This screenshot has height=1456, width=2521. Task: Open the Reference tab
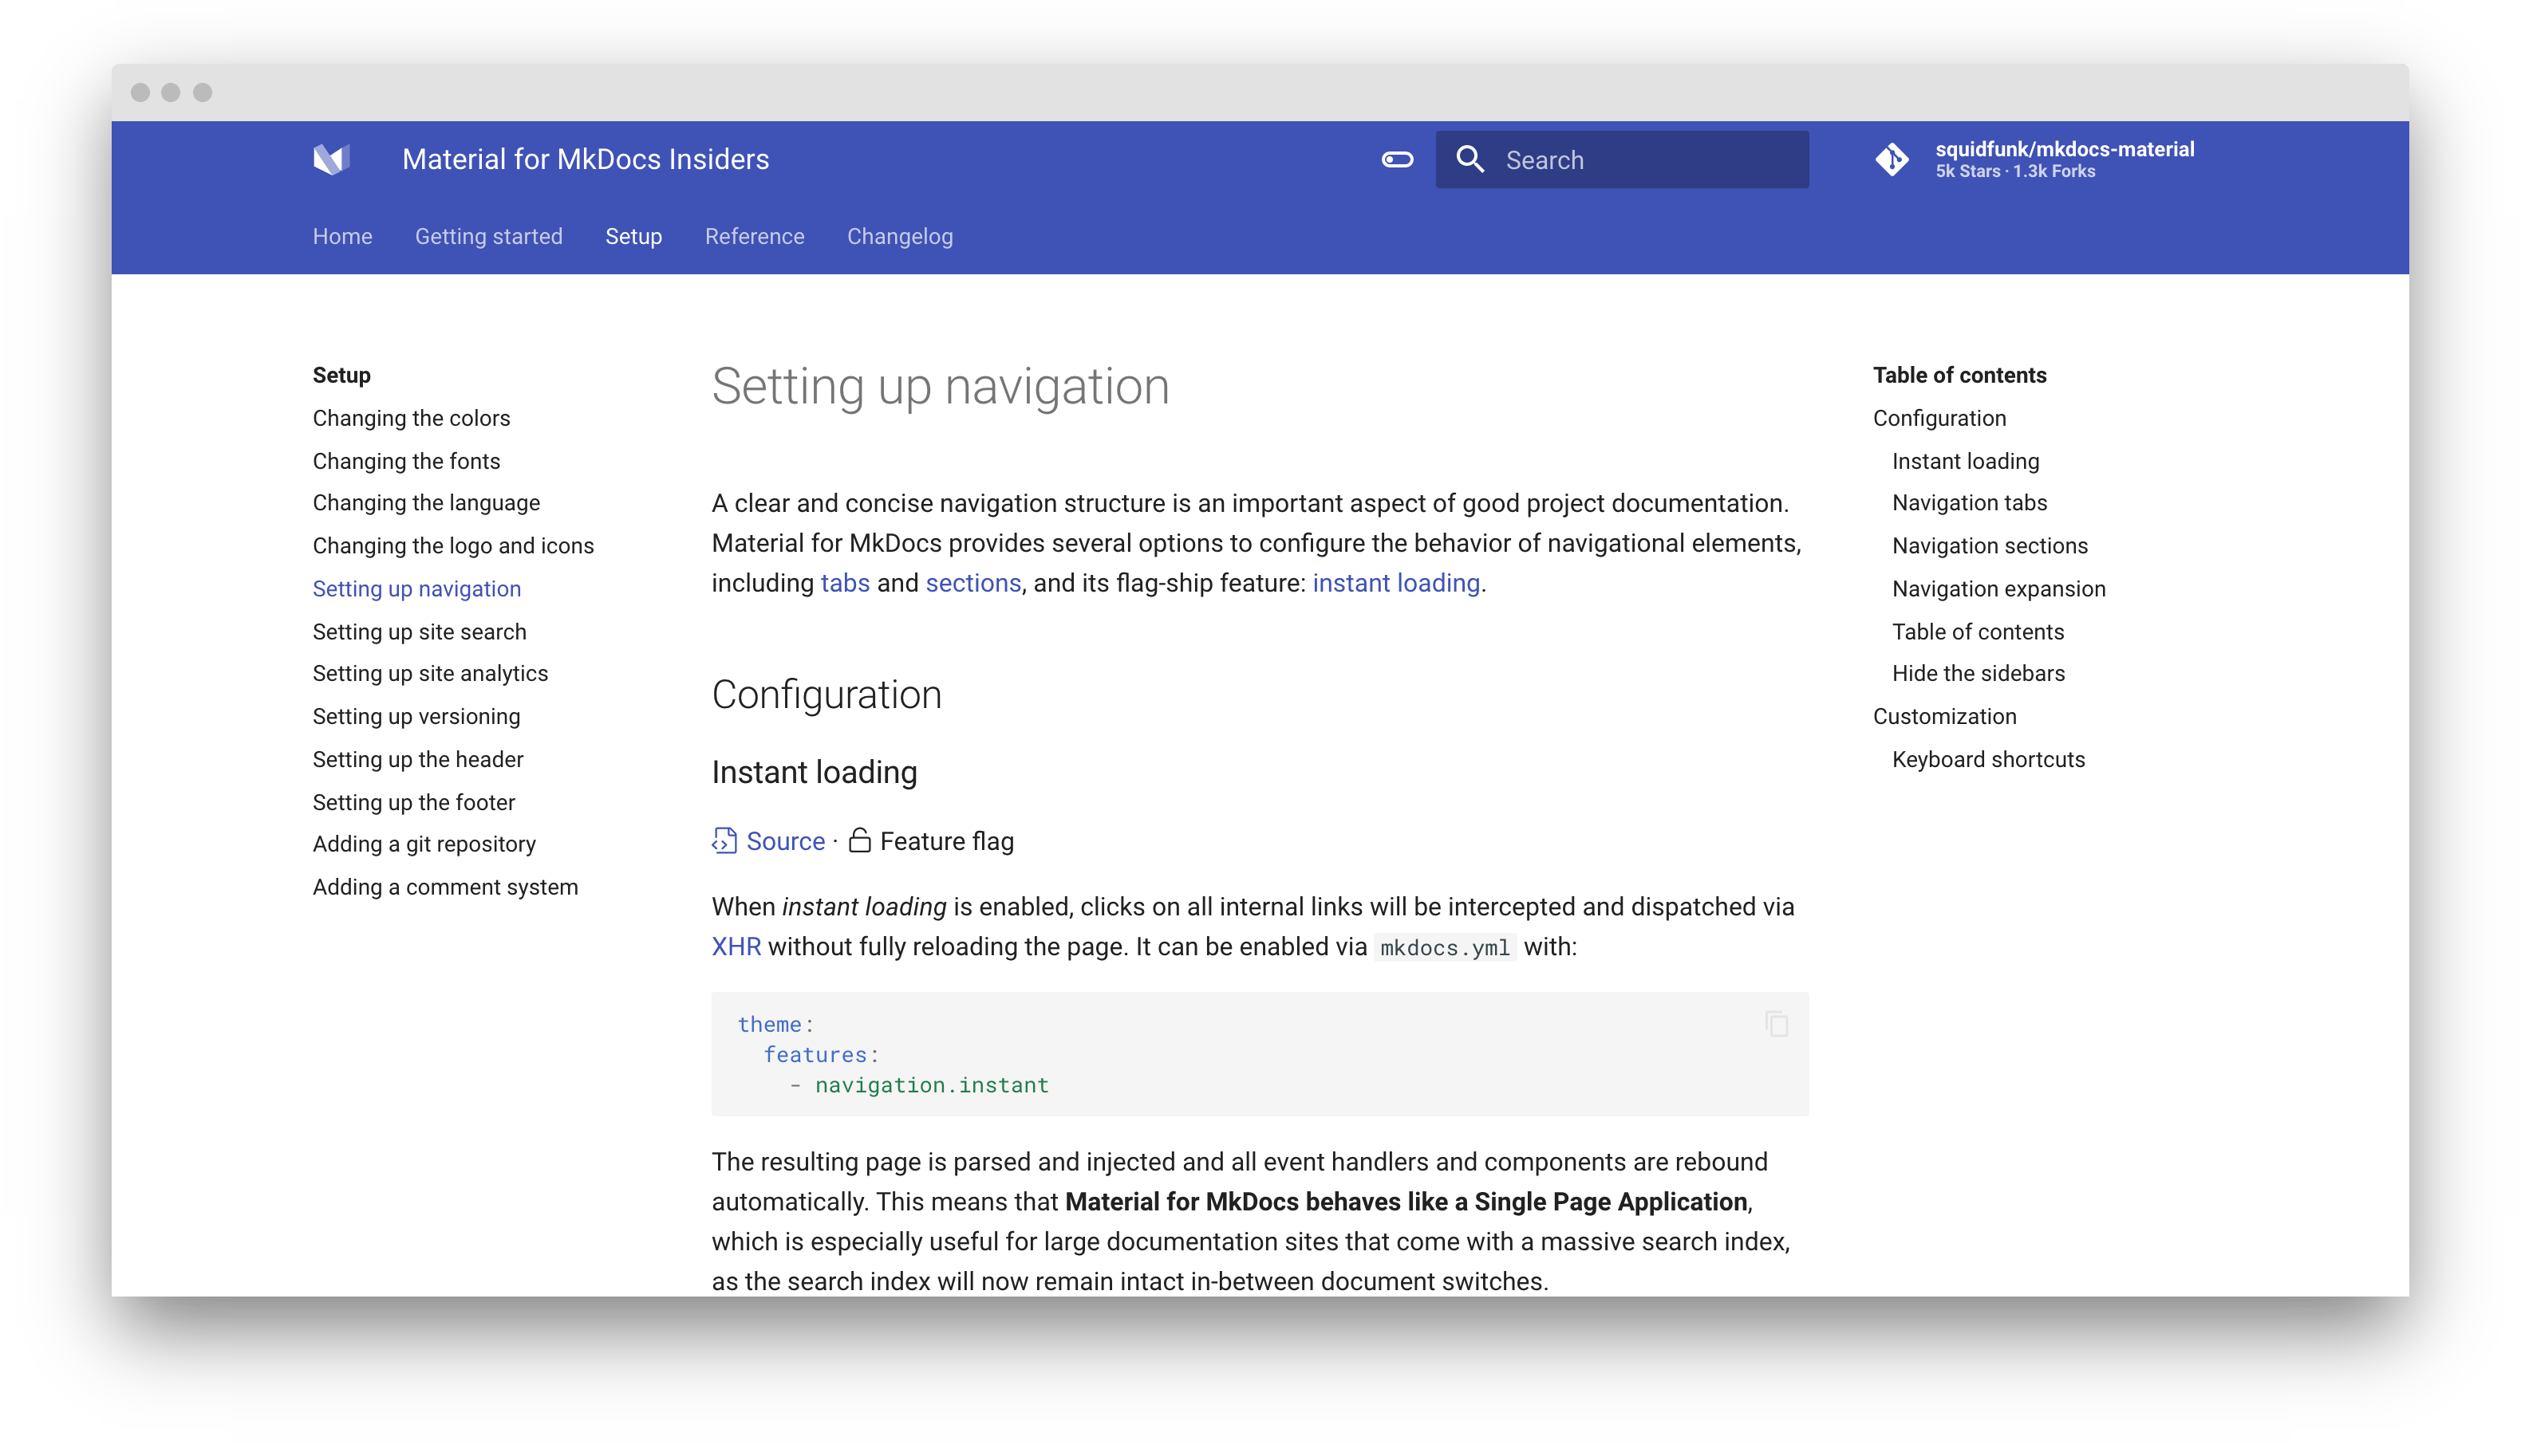click(754, 237)
